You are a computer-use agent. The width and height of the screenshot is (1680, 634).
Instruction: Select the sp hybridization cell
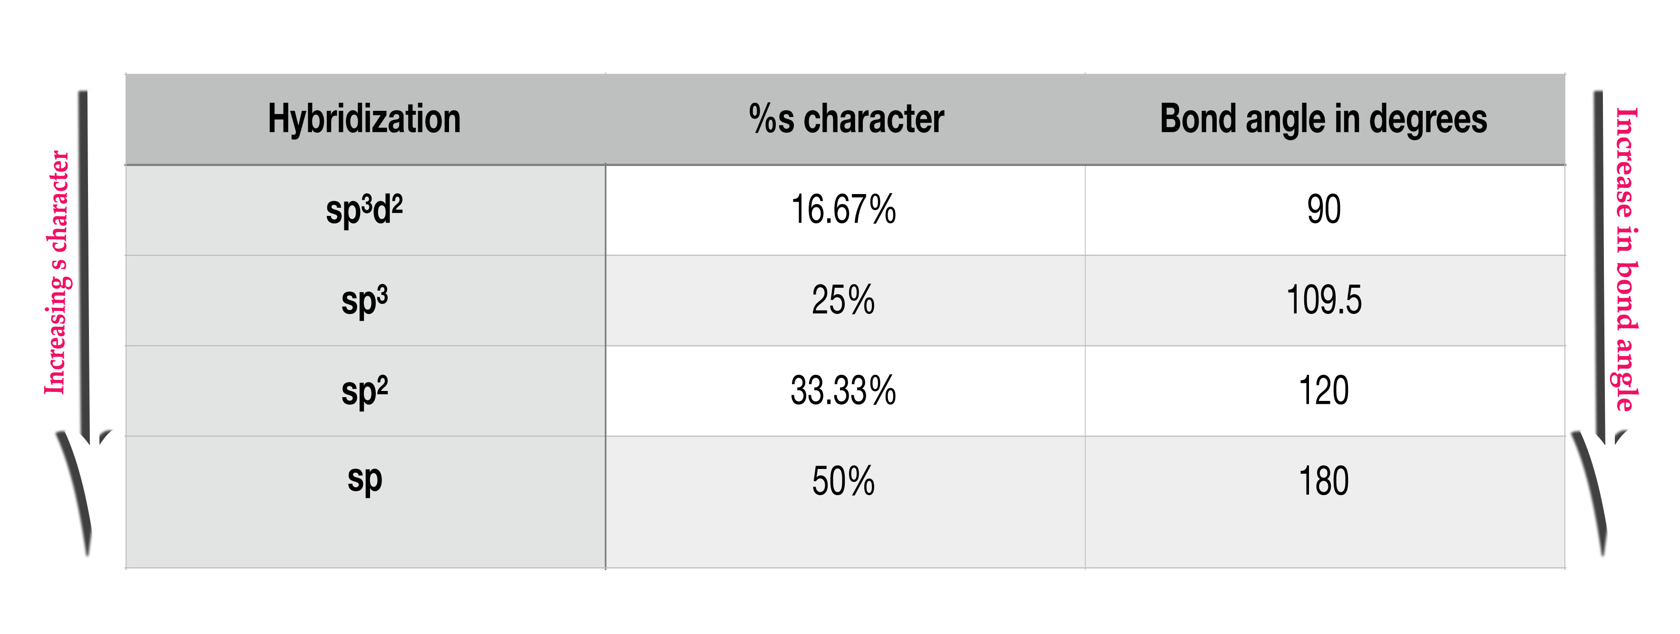tap(364, 480)
